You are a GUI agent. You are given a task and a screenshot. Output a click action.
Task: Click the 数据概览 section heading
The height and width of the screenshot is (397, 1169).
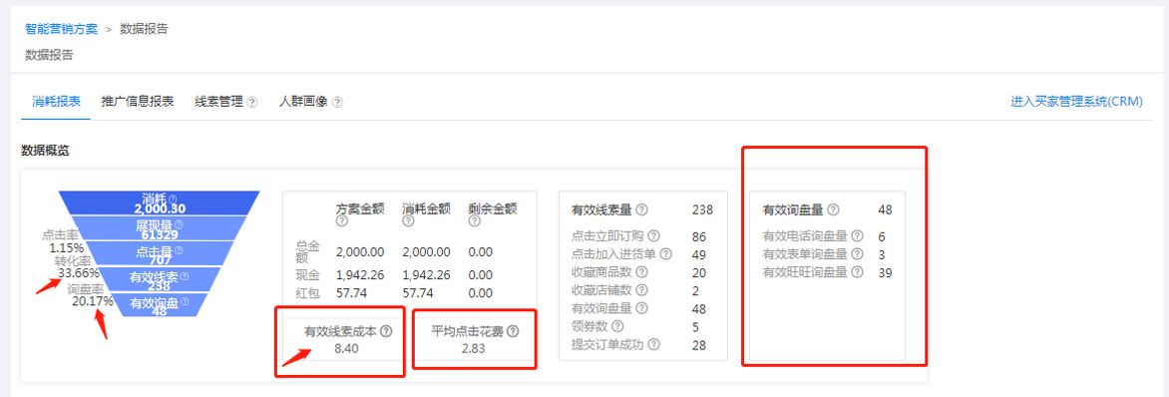click(x=46, y=150)
